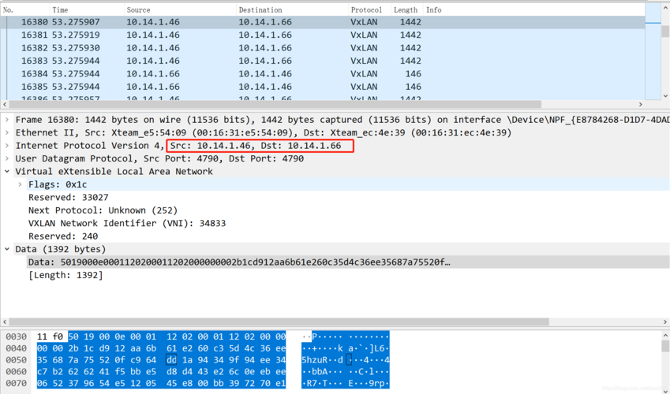Expand the Frame 16380 tree row
670x394 pixels.
point(7,120)
